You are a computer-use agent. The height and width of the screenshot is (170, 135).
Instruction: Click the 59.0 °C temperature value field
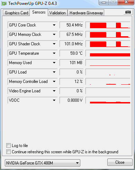(71, 53)
